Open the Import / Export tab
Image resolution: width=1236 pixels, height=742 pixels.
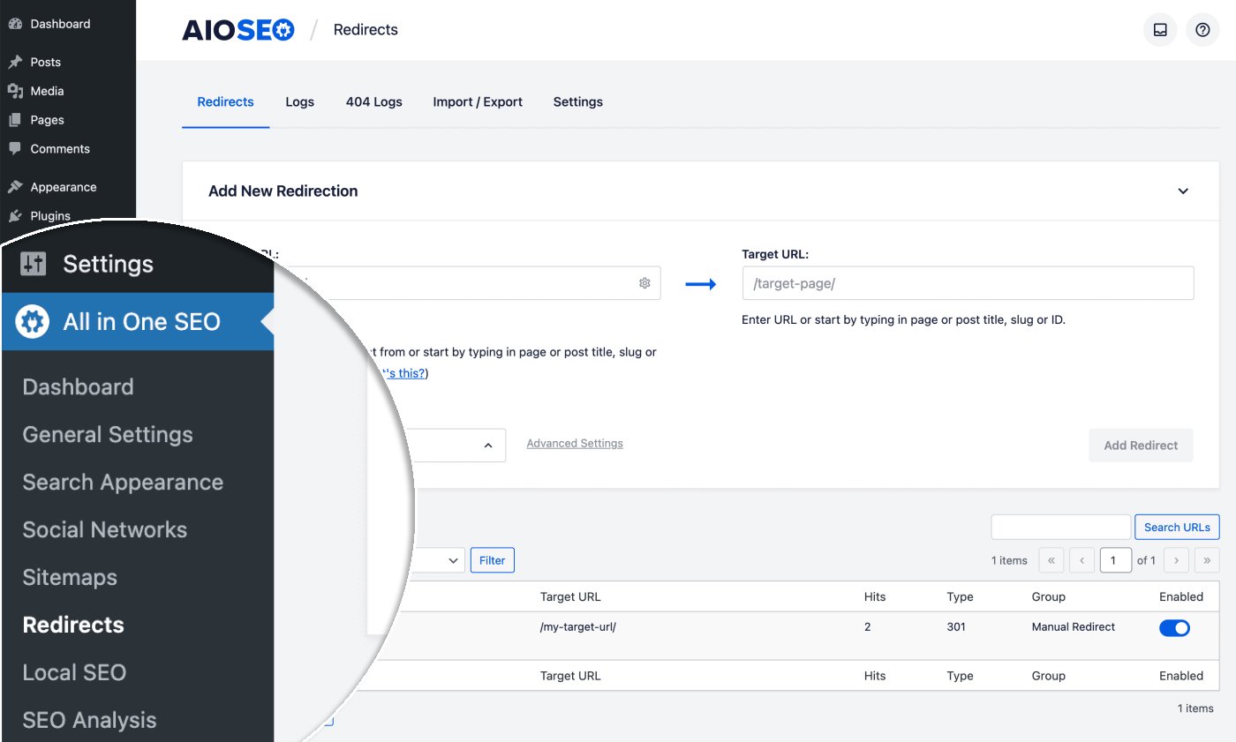(x=478, y=102)
